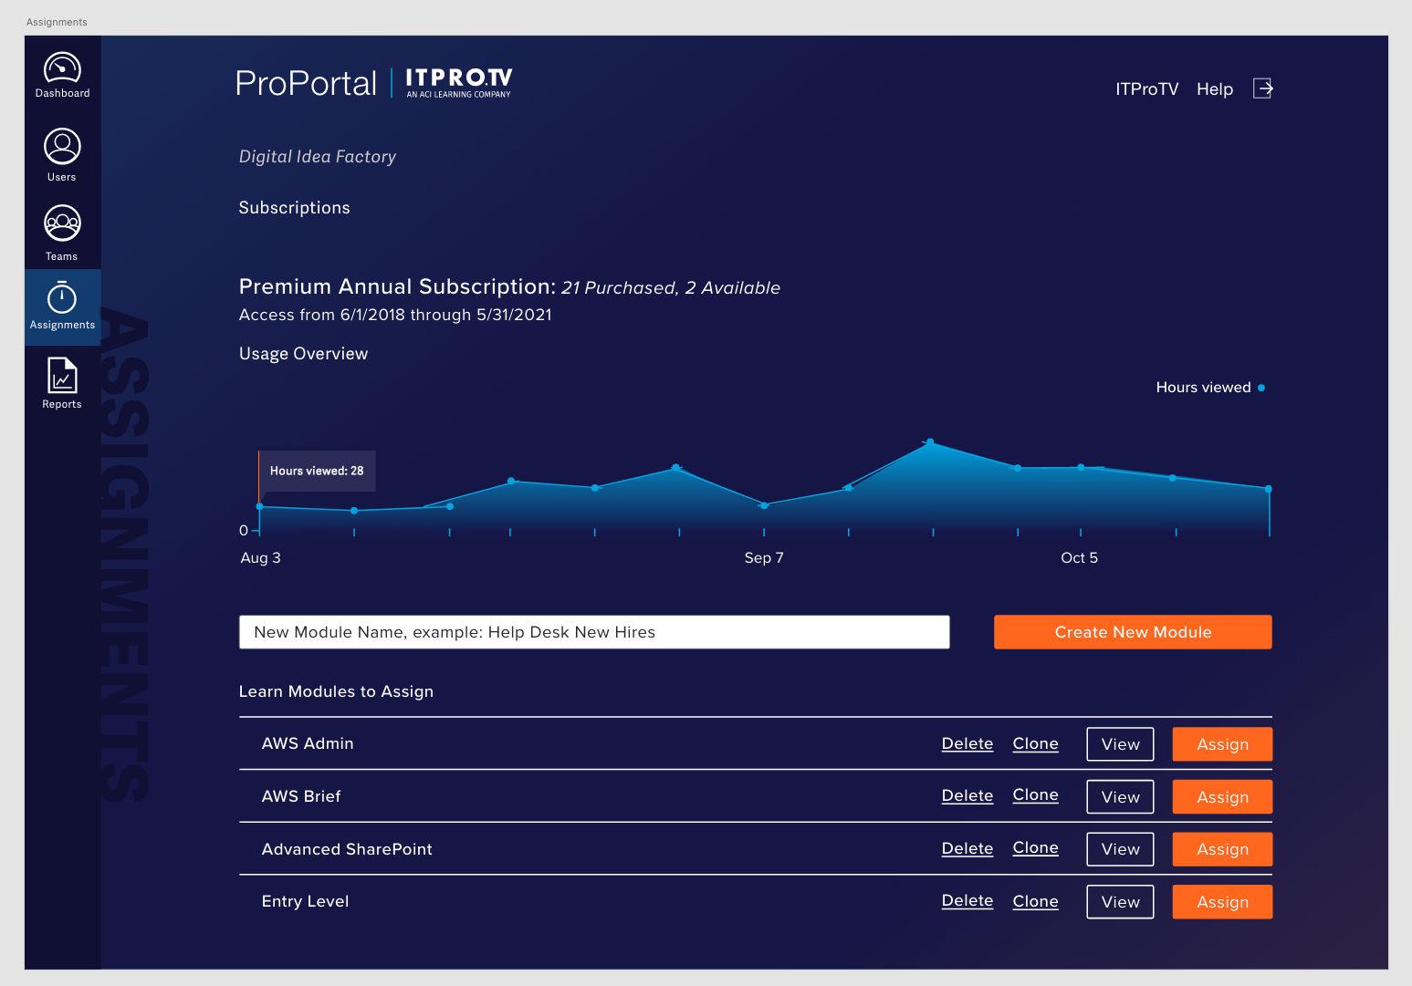Image resolution: width=1412 pixels, height=986 pixels.
Task: Click the logout arrow icon
Action: click(1263, 88)
